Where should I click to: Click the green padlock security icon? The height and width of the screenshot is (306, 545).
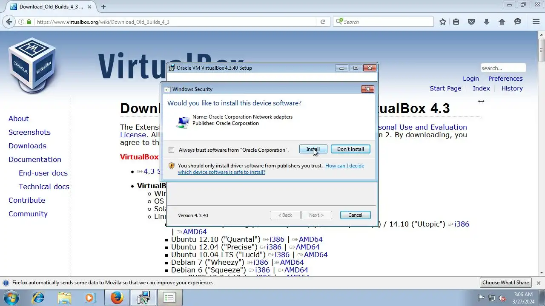[x=29, y=22]
